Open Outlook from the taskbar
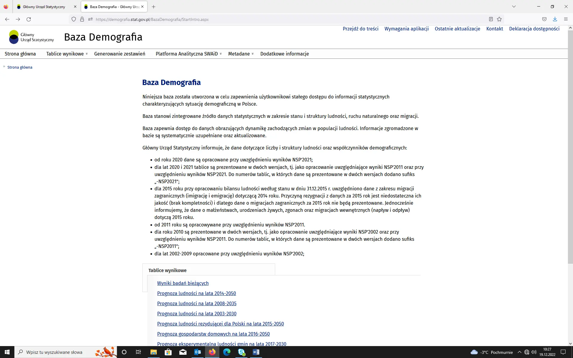The image size is (573, 358). coord(198,352)
